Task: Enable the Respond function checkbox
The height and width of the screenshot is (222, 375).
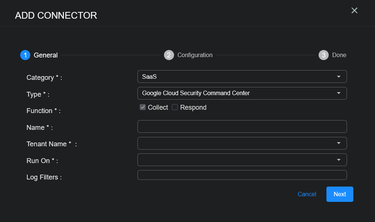Action: [x=175, y=107]
